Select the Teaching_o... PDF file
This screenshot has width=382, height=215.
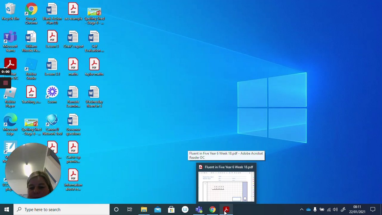coord(31,95)
